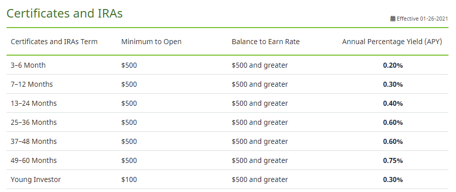Click the Minimum to Open column header
The image size is (456, 192).
click(x=151, y=42)
